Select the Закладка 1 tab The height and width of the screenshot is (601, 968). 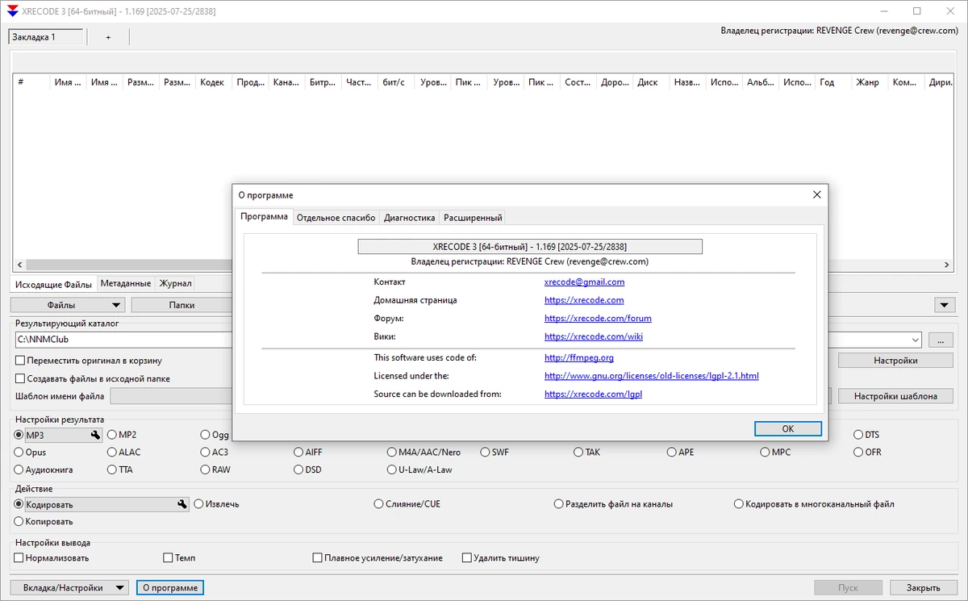(x=45, y=37)
